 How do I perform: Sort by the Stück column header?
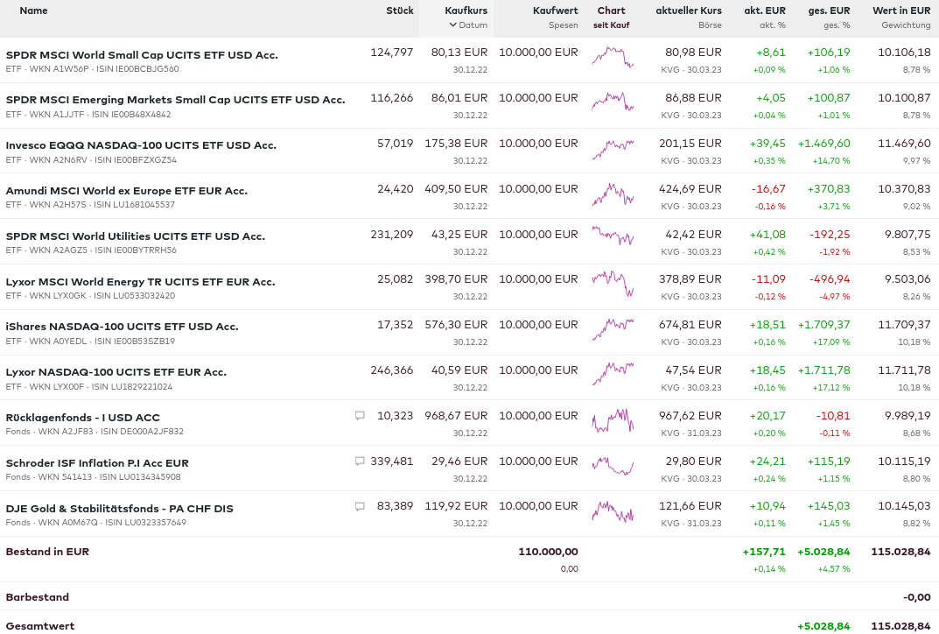(399, 11)
